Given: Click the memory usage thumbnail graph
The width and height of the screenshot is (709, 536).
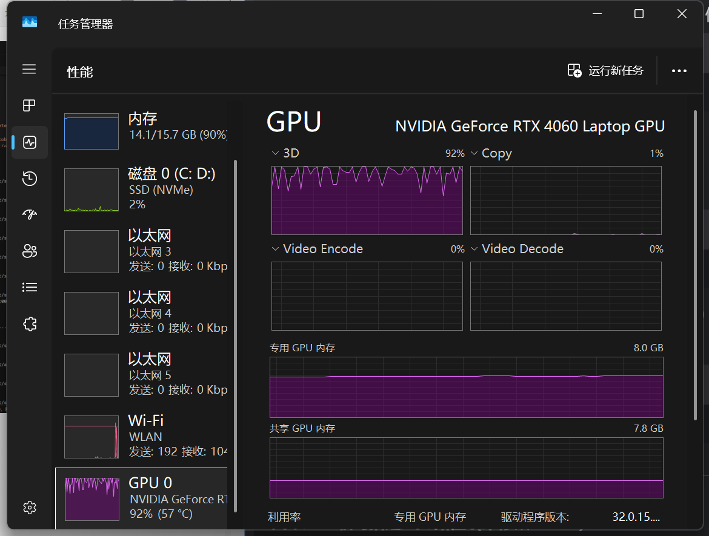Looking at the screenshot, I should (x=92, y=131).
